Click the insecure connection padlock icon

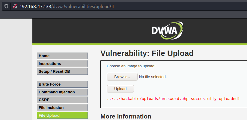point(14,6)
